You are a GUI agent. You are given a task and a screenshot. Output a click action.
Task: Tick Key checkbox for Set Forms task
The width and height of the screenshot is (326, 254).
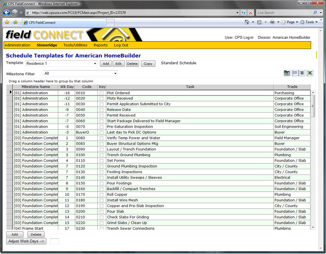pos(101,161)
